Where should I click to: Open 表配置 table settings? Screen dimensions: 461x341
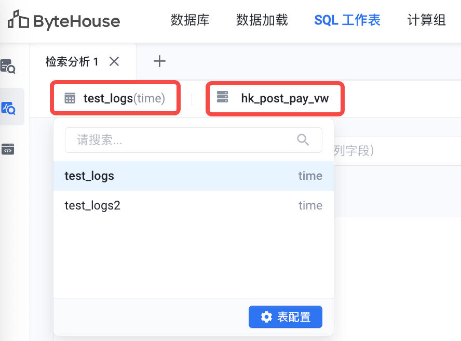[x=286, y=317]
